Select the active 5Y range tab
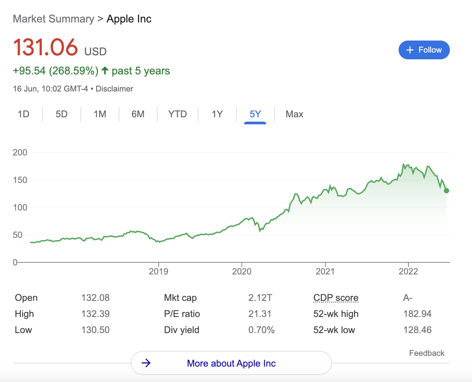Screen dimensions: 472x382 pyautogui.click(x=255, y=114)
